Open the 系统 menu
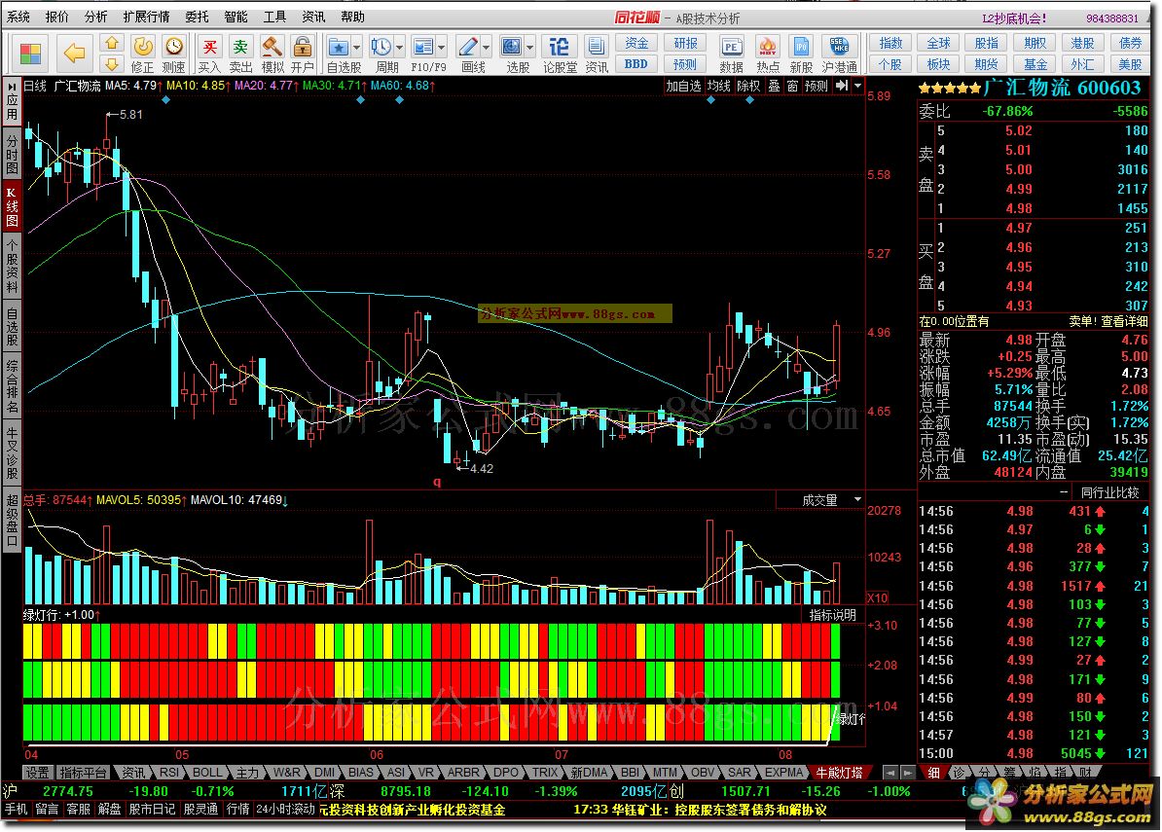This screenshot has width=1162, height=832. 18,17
